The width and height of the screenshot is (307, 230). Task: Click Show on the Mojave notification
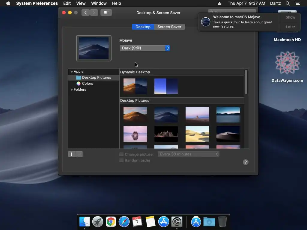(x=290, y=17)
